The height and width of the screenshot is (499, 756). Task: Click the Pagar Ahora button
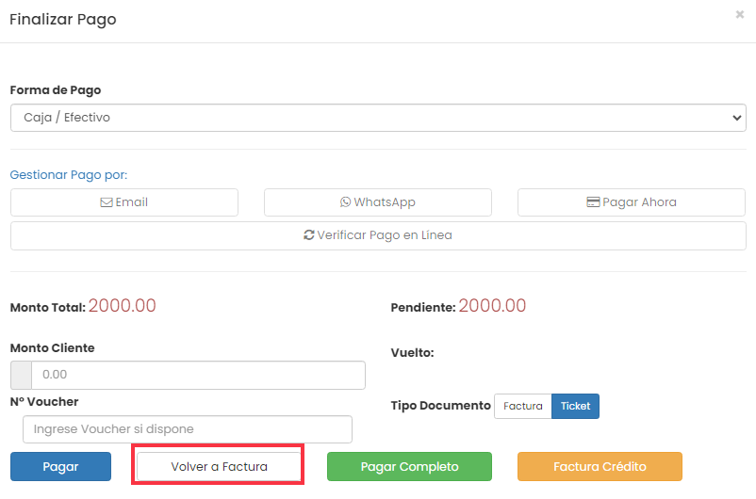pos(632,202)
